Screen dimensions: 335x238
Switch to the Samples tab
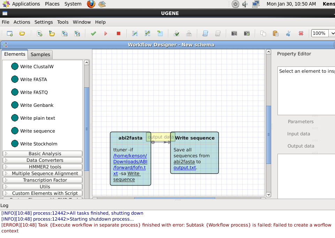[x=40, y=54]
